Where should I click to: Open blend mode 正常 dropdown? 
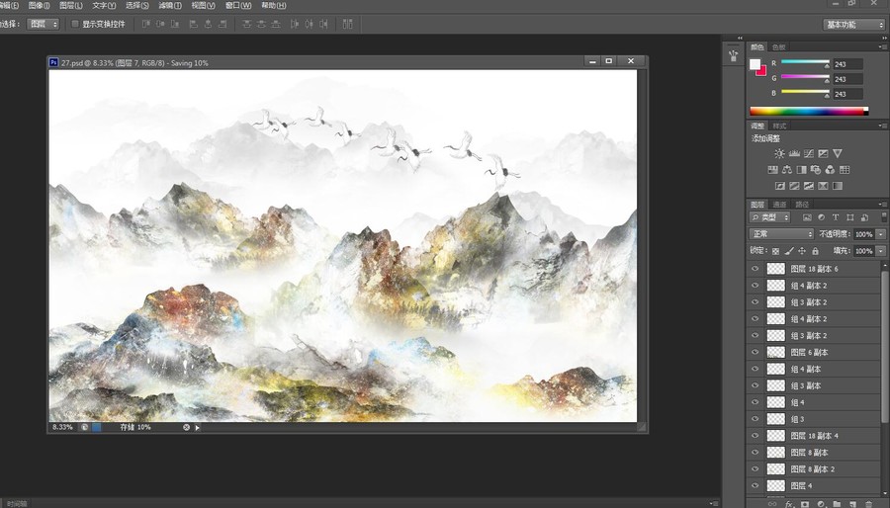[781, 234]
